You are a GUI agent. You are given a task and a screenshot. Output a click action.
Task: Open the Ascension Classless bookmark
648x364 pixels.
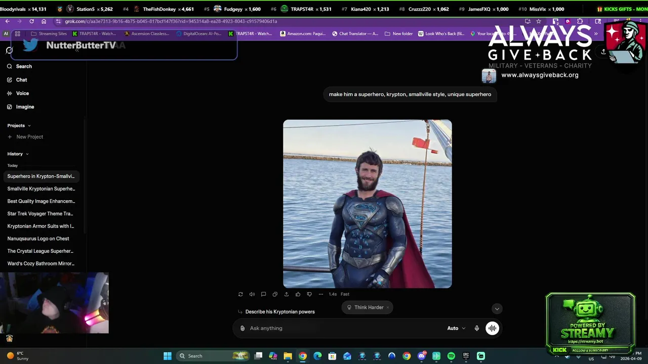pos(147,34)
